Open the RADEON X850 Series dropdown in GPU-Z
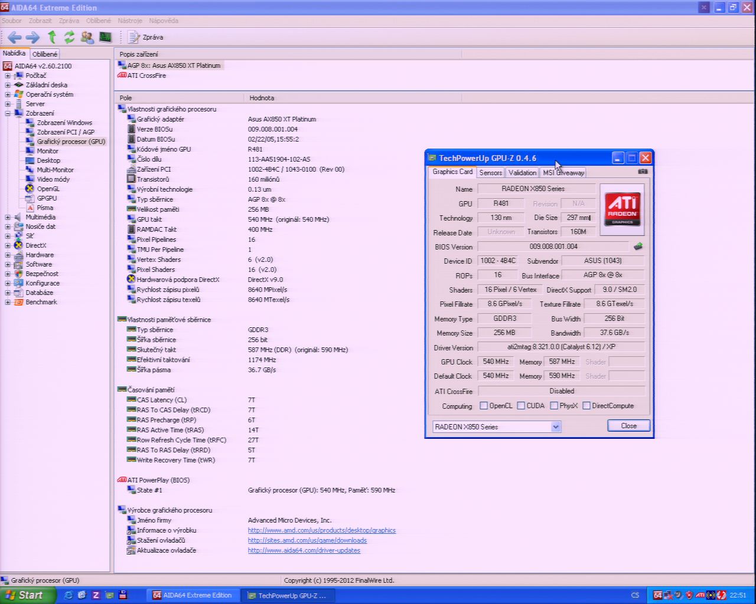756x604 pixels. 555,426
